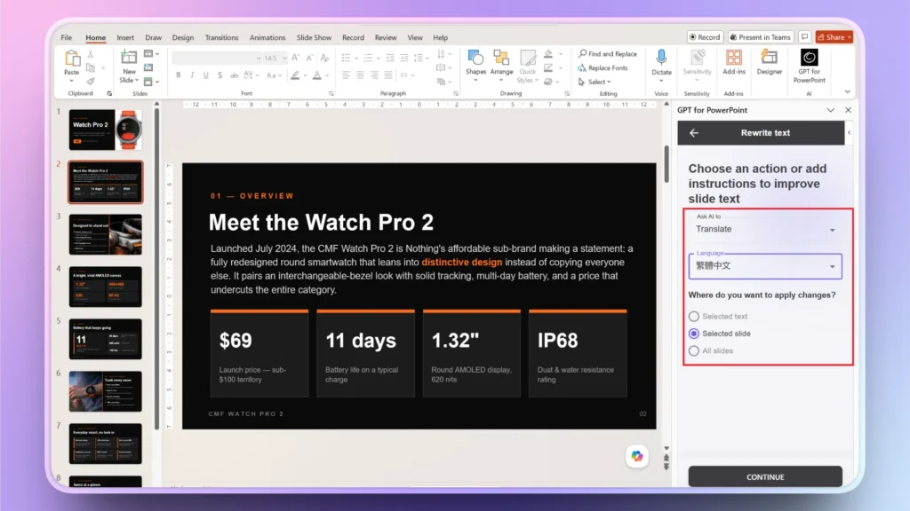Open the font color A swatch
The width and height of the screenshot is (910, 511).
pos(317,75)
